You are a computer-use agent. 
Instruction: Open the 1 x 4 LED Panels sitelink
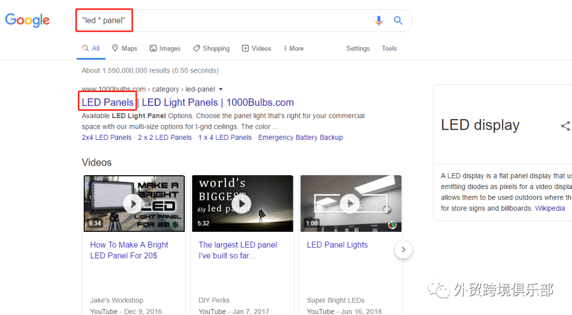click(x=225, y=138)
